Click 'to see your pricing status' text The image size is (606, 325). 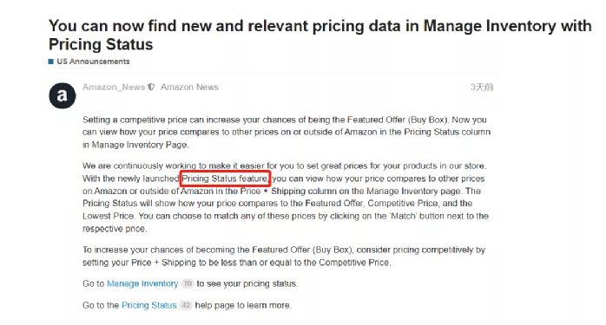(247, 283)
